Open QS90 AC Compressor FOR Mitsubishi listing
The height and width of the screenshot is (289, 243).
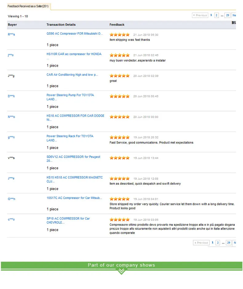coord(74,33)
